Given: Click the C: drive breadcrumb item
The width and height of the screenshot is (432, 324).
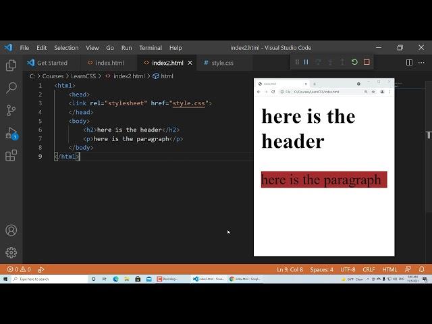Looking at the screenshot, I should 32,76.
